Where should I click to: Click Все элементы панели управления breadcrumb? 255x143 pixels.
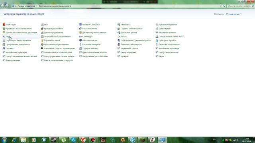[x=54, y=6]
